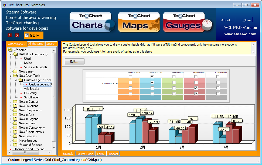The height and width of the screenshot is (165, 262).
Task: Click the New in Canvas folder icon
Action: coord(15,102)
